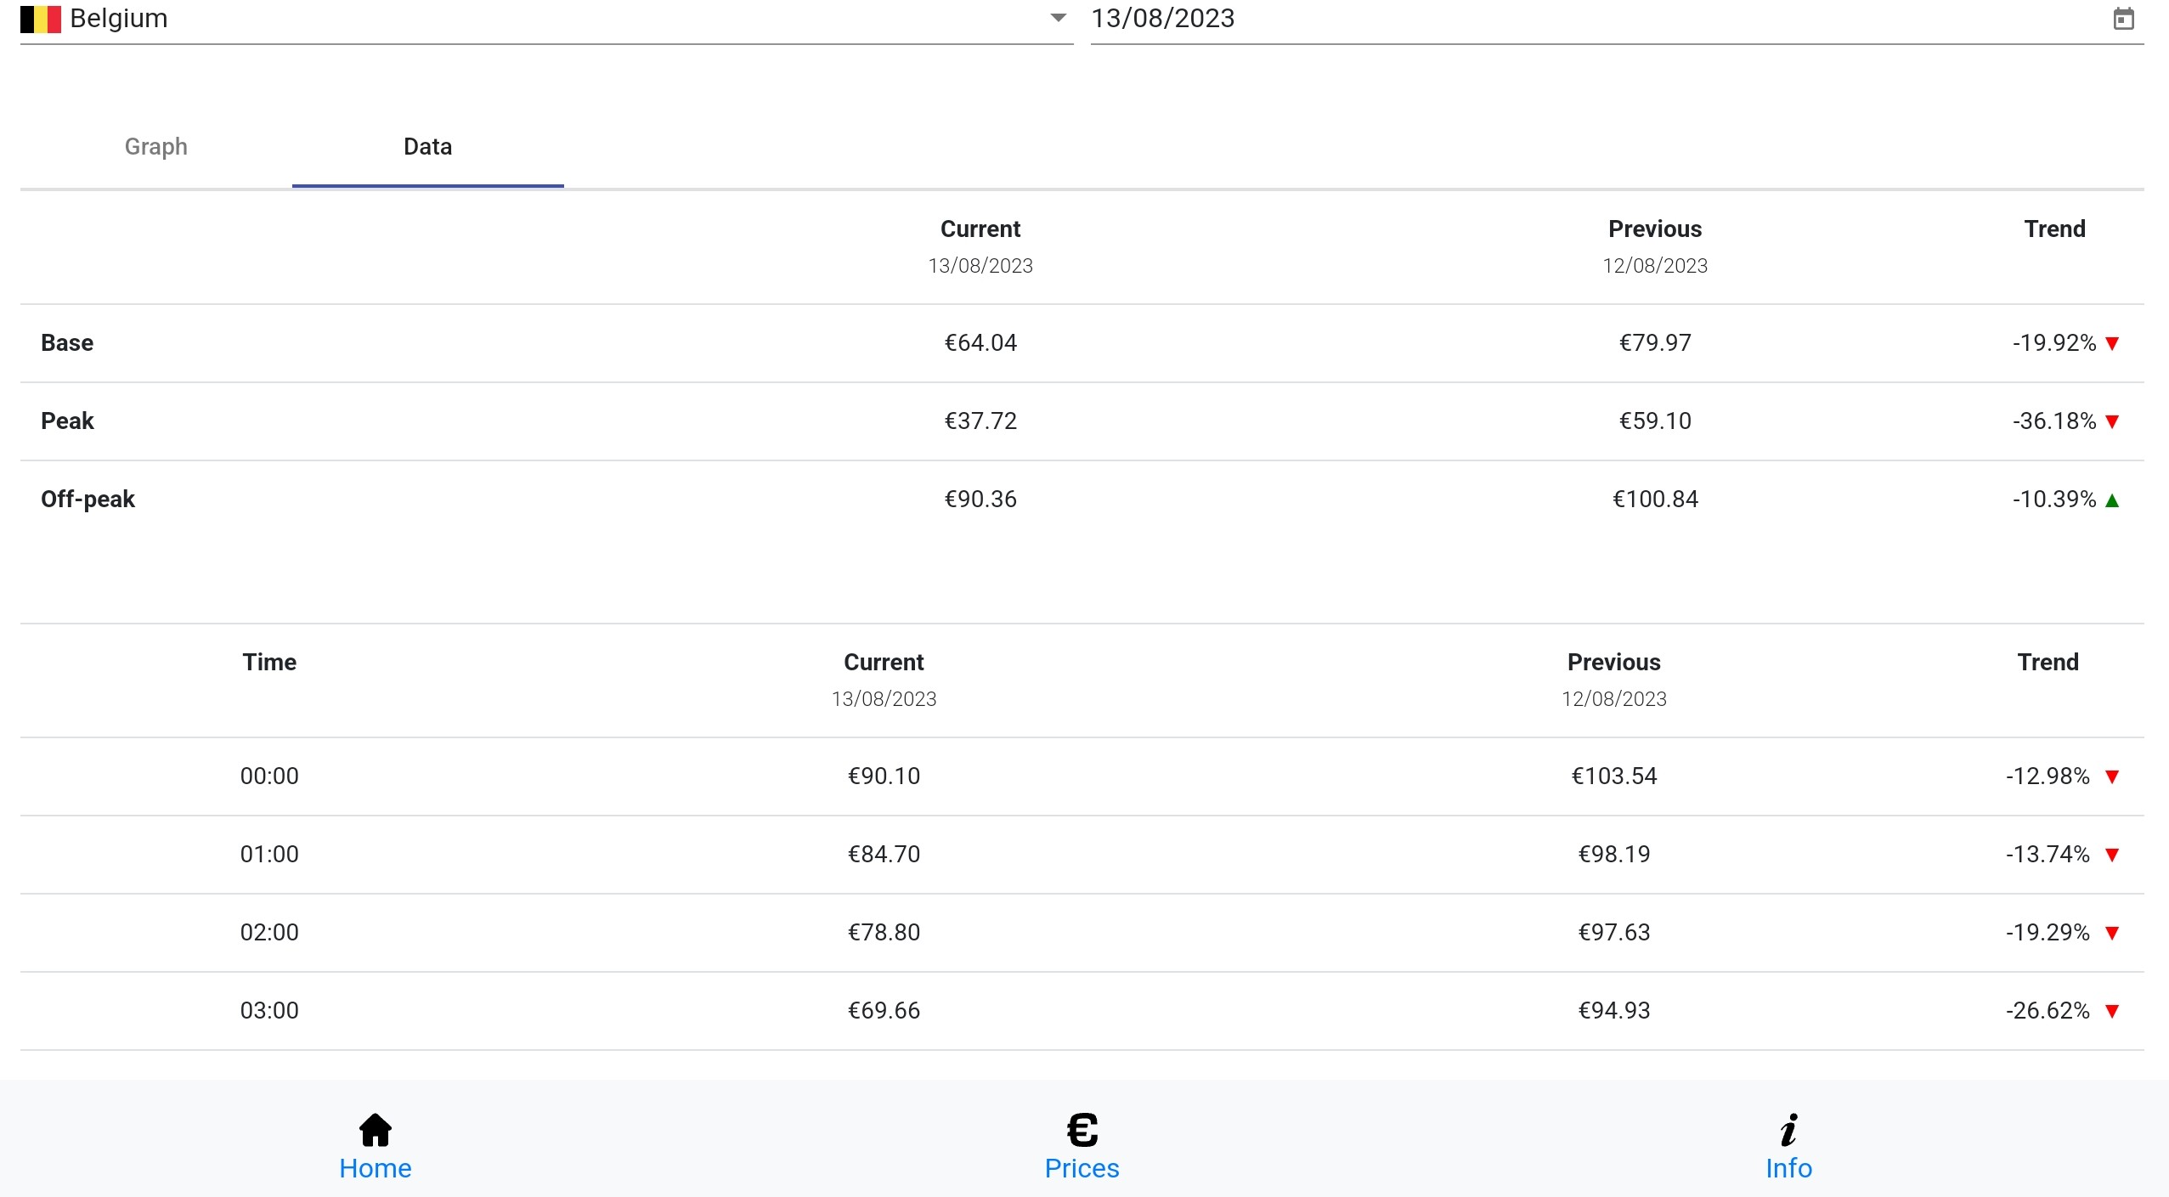Click the Euro Prices icon
The height and width of the screenshot is (1197, 2169).
(1082, 1130)
